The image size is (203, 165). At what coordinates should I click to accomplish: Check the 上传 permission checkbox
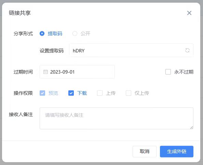pyautogui.click(x=100, y=93)
